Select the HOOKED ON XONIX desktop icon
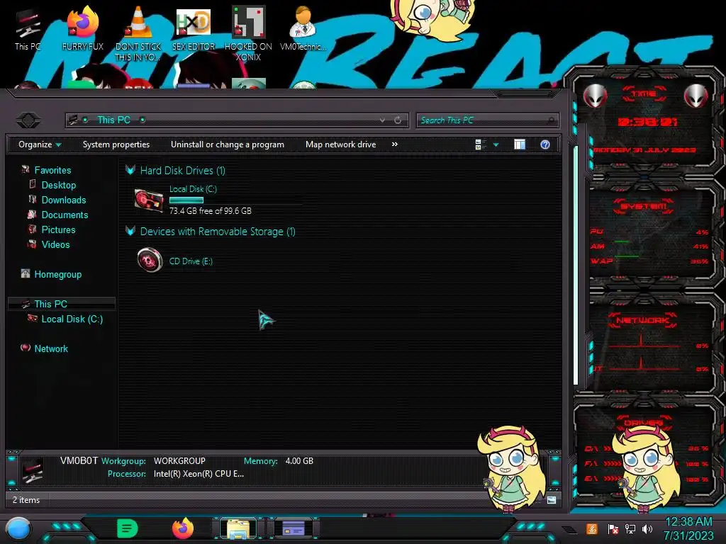The width and height of the screenshot is (726, 544). pyautogui.click(x=248, y=33)
